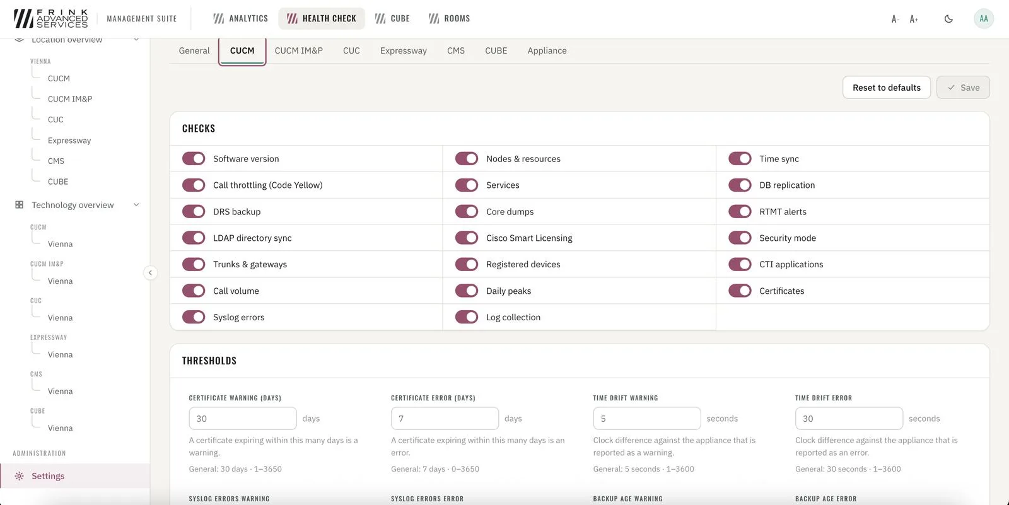Collapse the sidebar with arrow handle
The height and width of the screenshot is (505, 1009).
150,273
